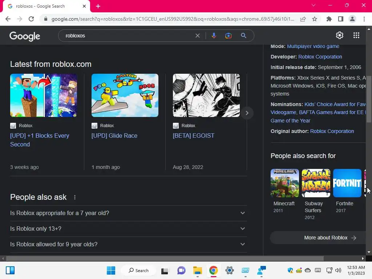Submit search with magnifier icon

click(x=243, y=36)
